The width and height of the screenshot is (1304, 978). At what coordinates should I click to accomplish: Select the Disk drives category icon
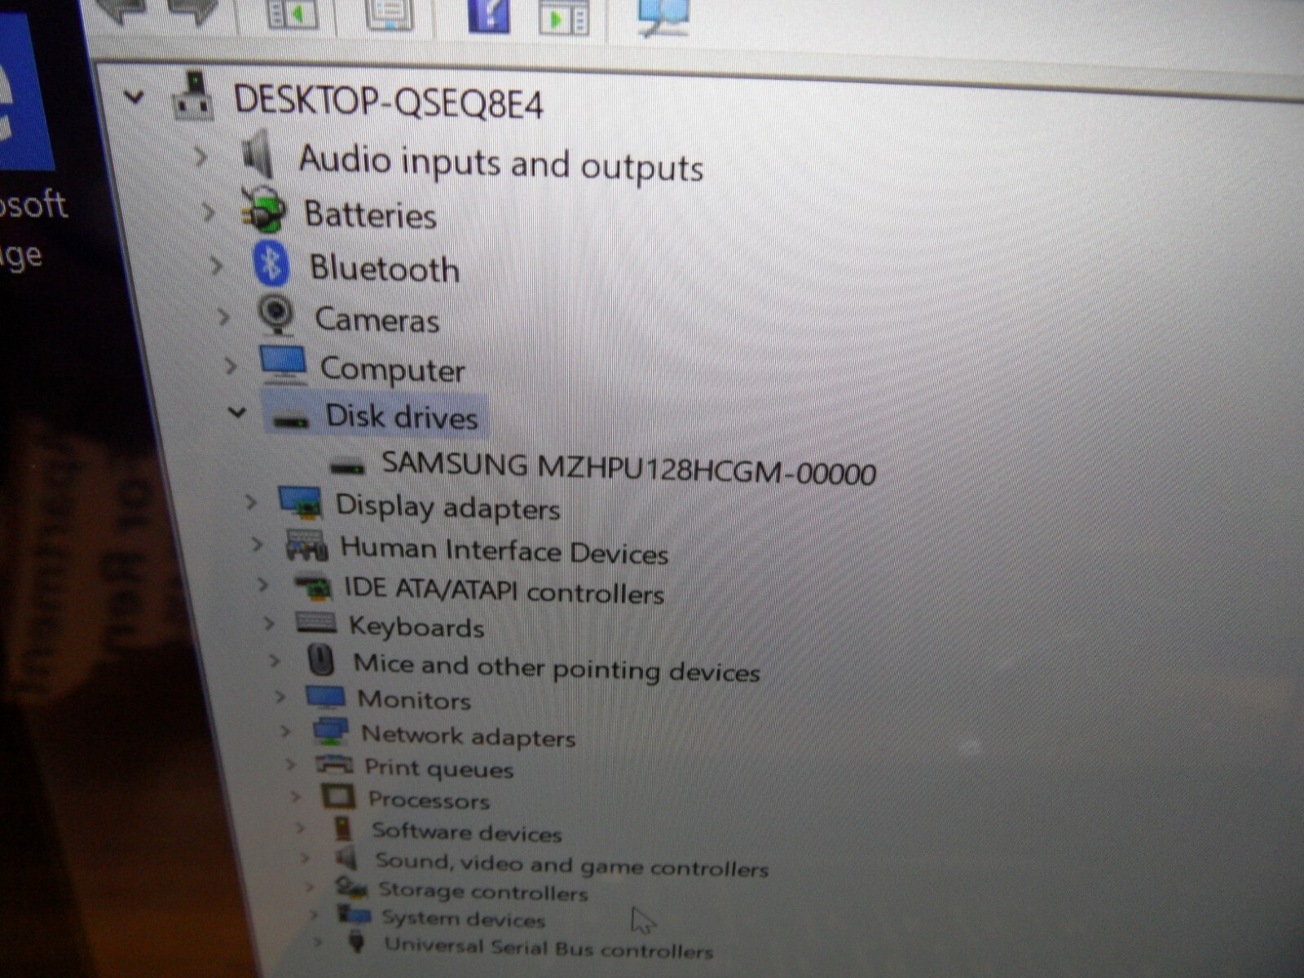(x=291, y=421)
